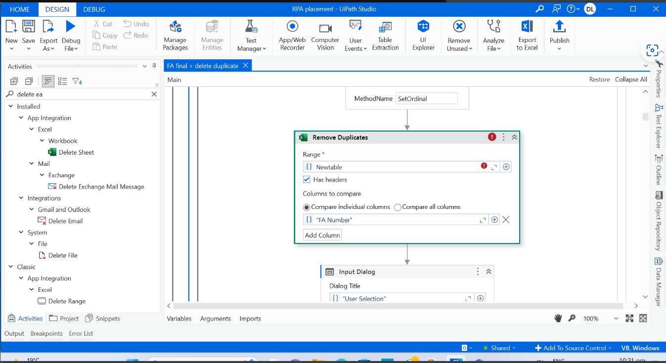The image size is (666, 363).
Task: Open the Properties side panel
Action: pyautogui.click(x=659, y=79)
